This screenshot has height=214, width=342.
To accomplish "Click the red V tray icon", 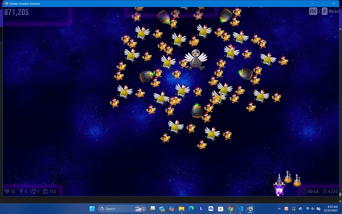I will [x=286, y=209].
